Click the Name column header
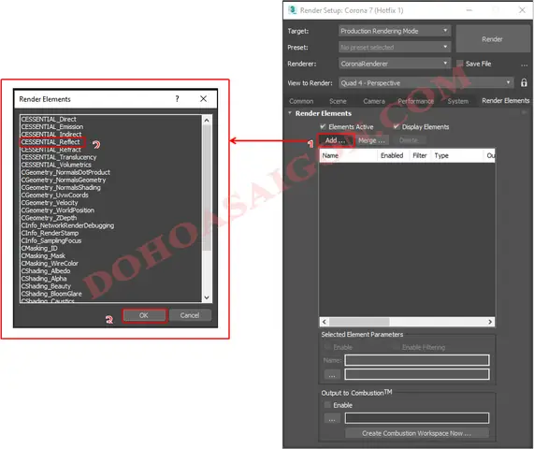 (x=348, y=155)
